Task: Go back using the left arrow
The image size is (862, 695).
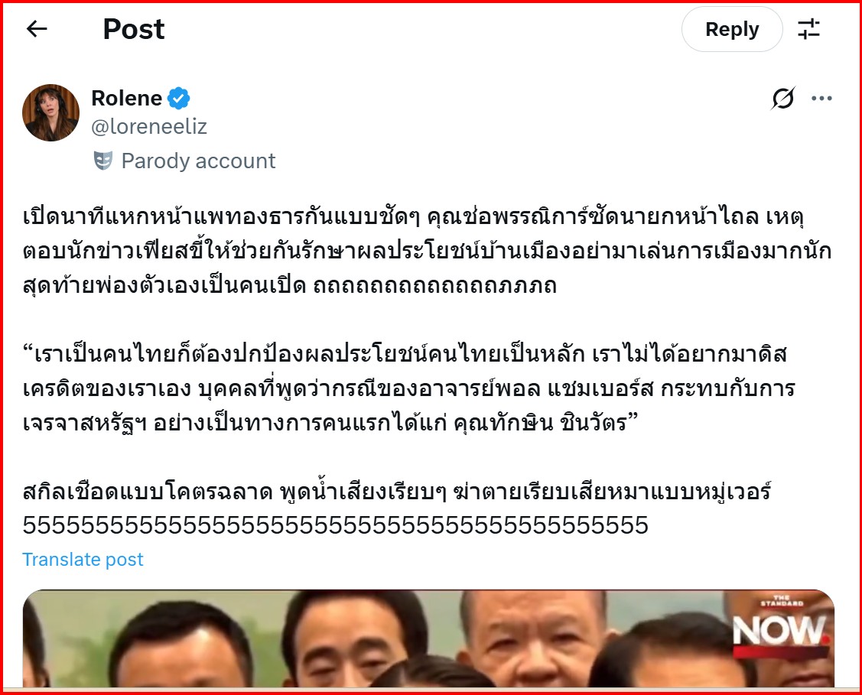Action: click(x=37, y=29)
